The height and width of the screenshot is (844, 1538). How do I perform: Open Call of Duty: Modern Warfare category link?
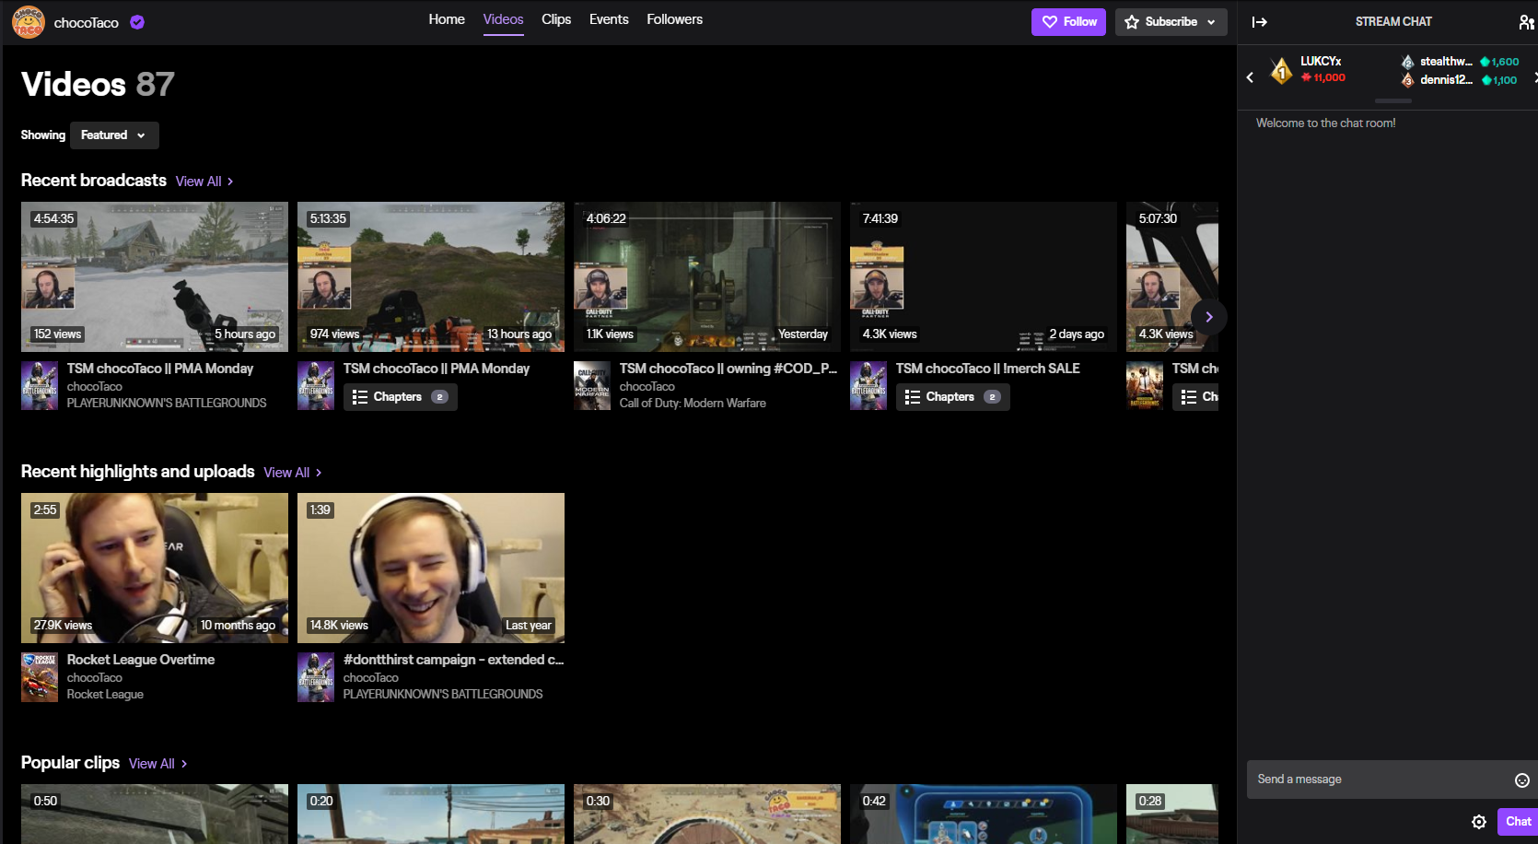[693, 404]
